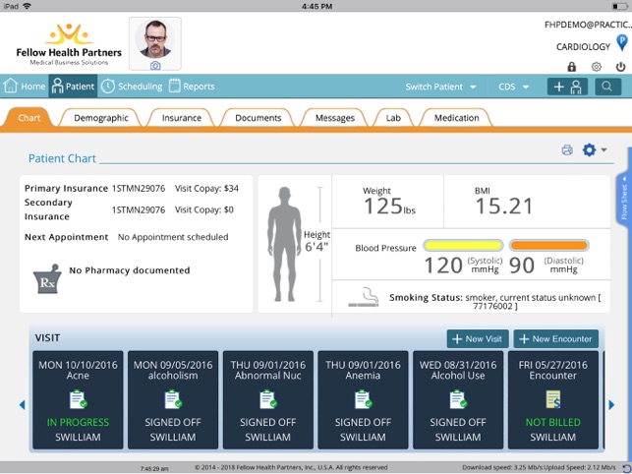Expand the Flow Sheet side panel
The width and height of the screenshot is (632, 474).
tap(624, 198)
